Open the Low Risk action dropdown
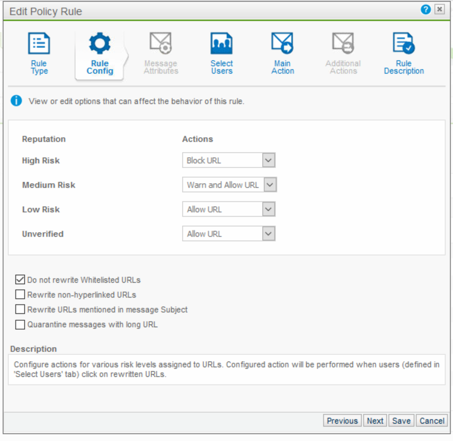The height and width of the screenshot is (441, 453). click(x=268, y=209)
